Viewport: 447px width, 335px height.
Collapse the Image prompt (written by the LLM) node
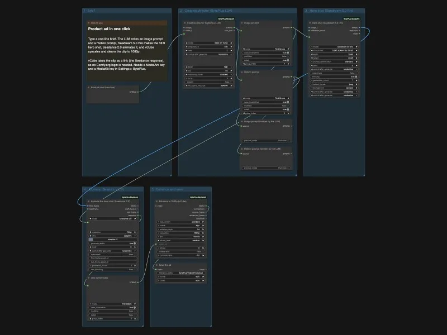pyautogui.click(x=242, y=121)
